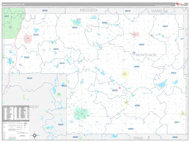Viewport: 190px width, 143px height.
Task: Click ZIP code label 48888
Action: tap(137, 67)
